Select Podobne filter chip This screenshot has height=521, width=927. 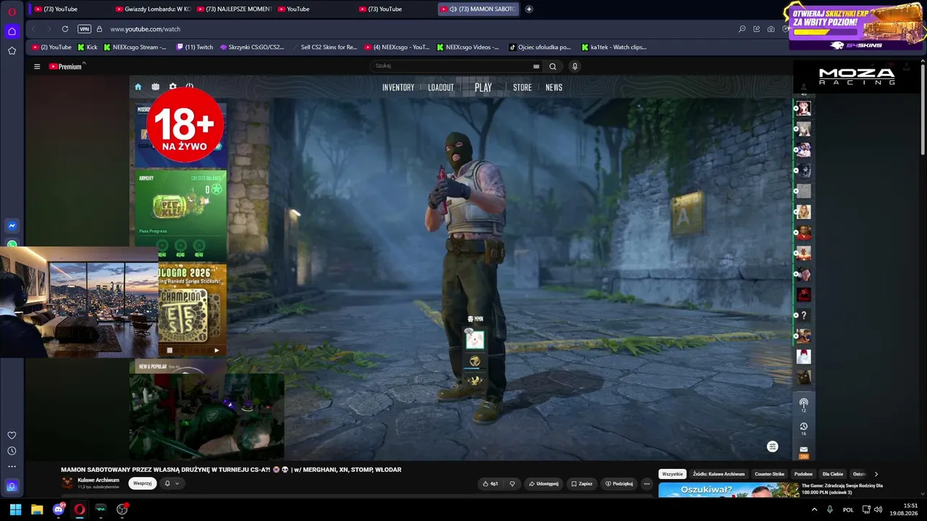(x=803, y=474)
